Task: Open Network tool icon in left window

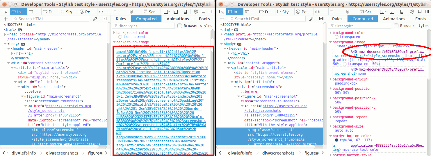Action: (116, 12)
